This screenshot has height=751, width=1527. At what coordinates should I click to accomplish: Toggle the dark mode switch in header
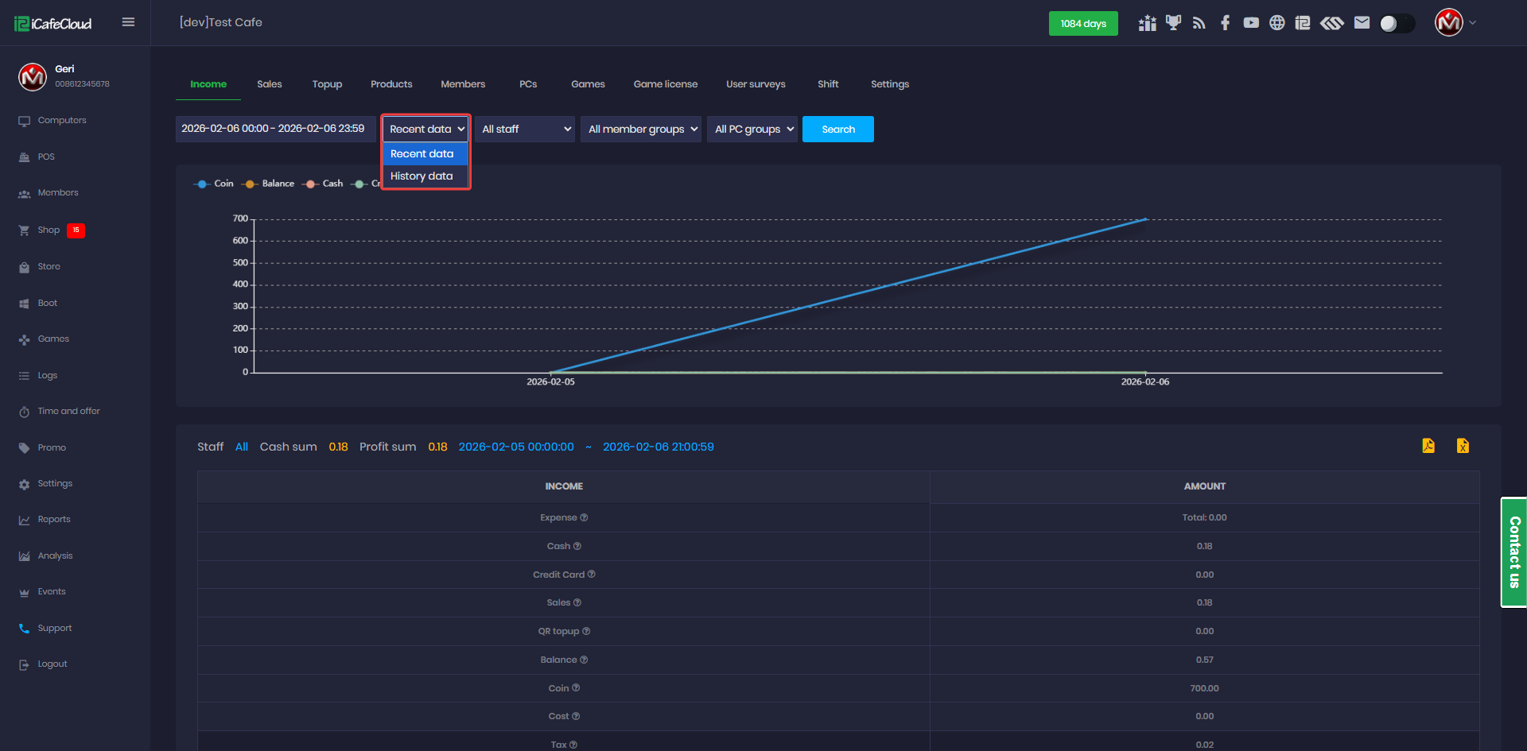tap(1397, 24)
